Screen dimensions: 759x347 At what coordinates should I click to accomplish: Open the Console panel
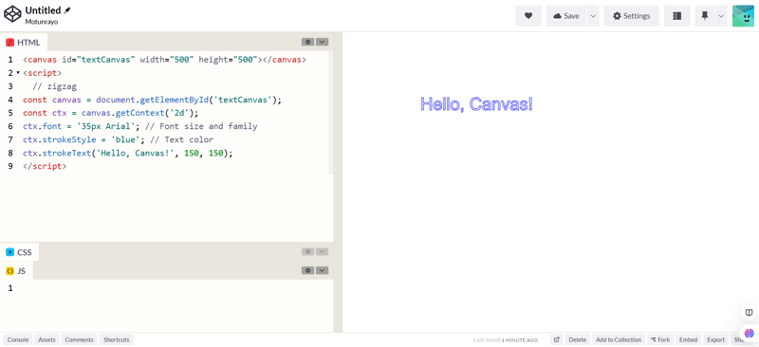coord(18,339)
